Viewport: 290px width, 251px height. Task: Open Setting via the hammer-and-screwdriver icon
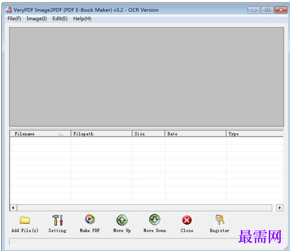click(x=58, y=220)
